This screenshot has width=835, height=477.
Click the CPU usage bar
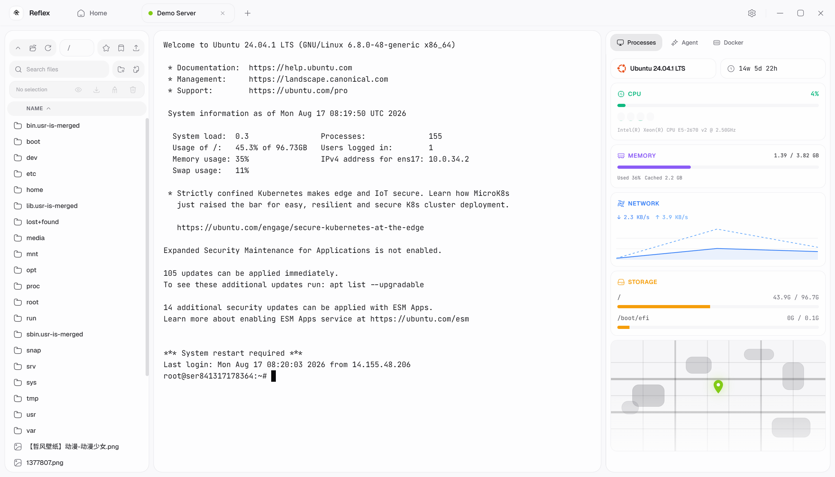(718, 106)
